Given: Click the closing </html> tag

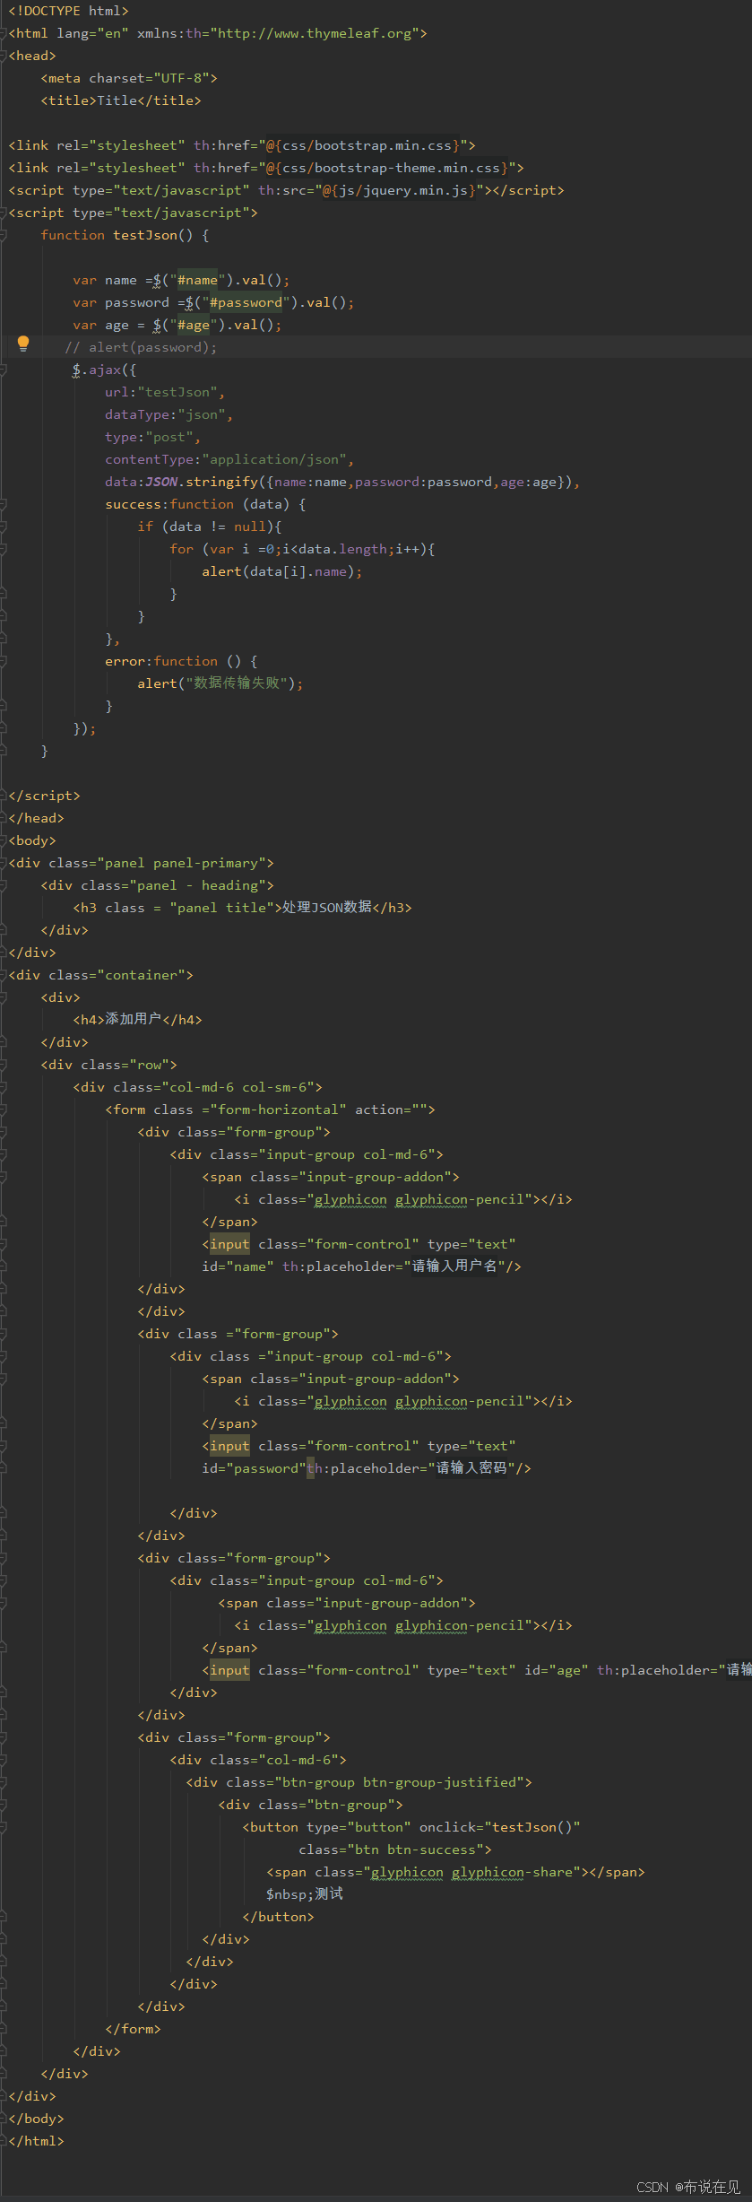Looking at the screenshot, I should point(36,2141).
